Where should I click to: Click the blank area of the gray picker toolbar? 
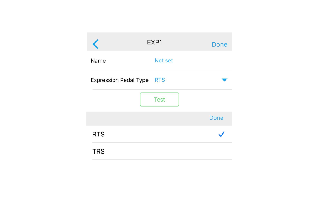[146, 118]
